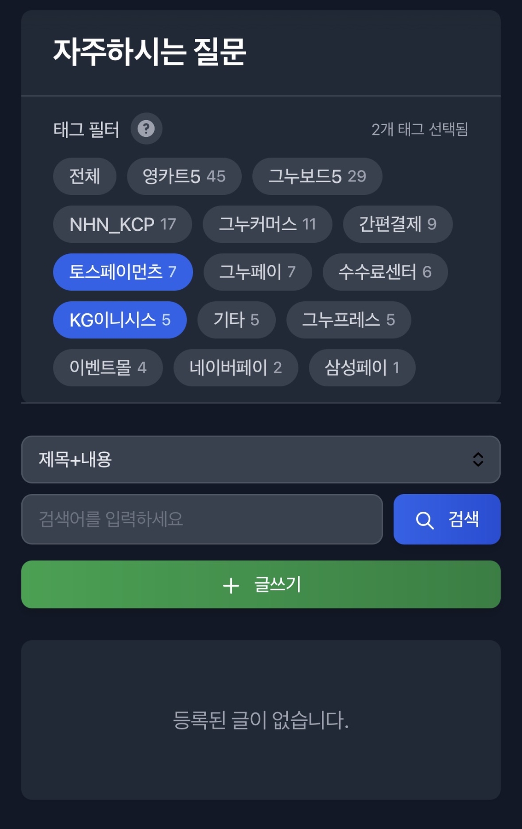Toggle the 그누페이 tag chip
Image resolution: width=522 pixels, height=829 pixels.
click(257, 272)
